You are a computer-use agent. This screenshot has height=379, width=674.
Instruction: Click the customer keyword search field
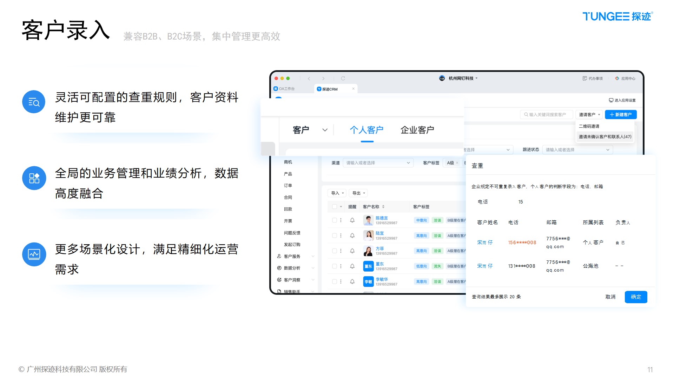coord(547,115)
